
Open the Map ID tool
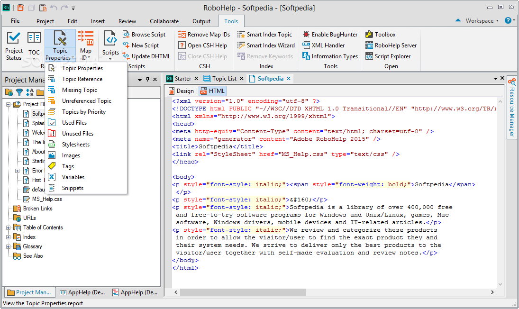click(85, 46)
